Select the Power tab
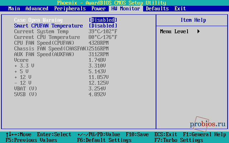229x143 pixels. 99,9
